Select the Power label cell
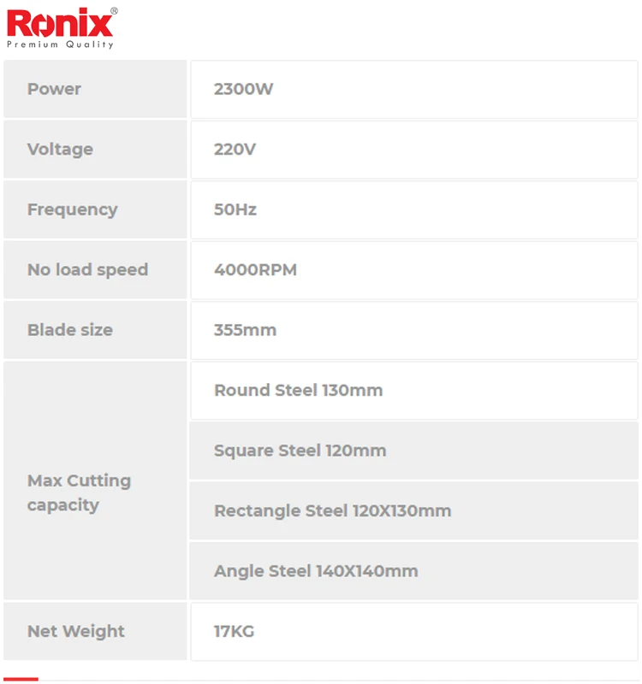The image size is (642, 684). [95, 89]
